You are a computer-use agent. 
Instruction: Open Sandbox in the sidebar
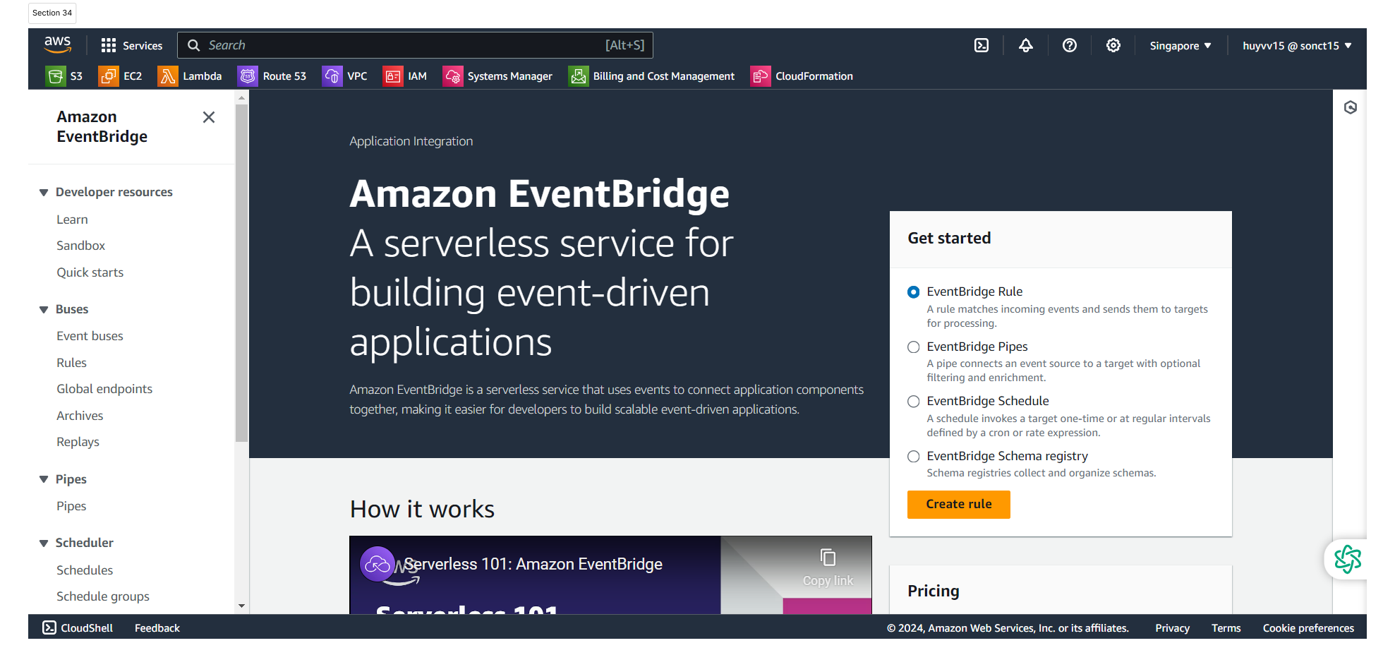pos(80,246)
